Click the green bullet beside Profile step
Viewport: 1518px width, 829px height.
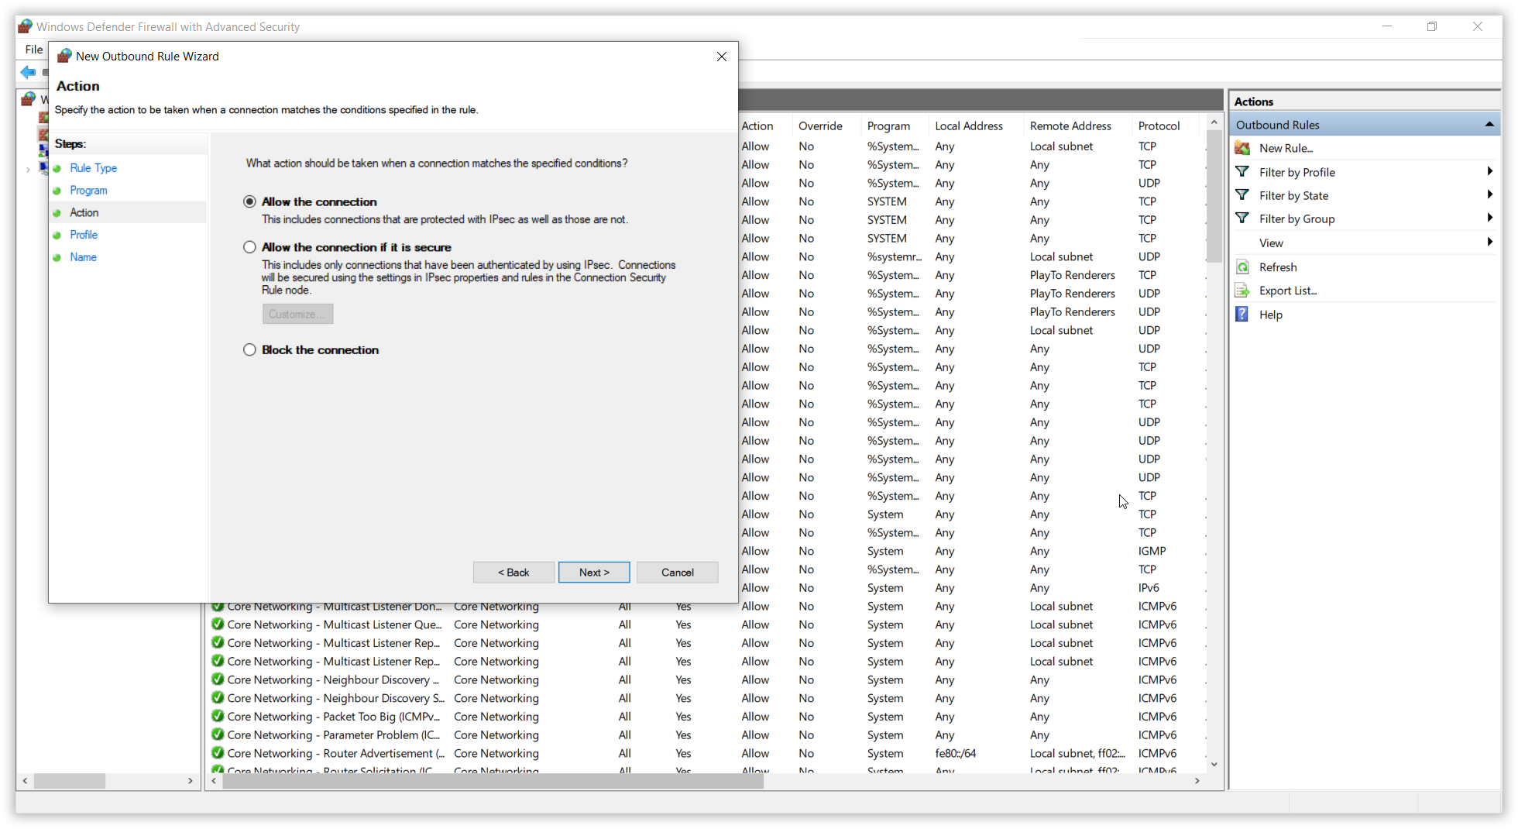pyautogui.click(x=57, y=236)
